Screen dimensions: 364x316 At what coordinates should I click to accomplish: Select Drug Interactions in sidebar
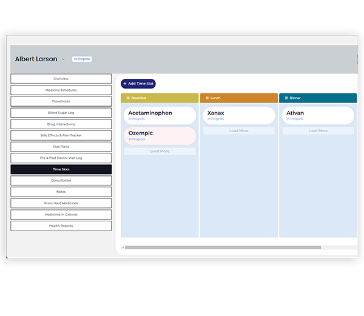[x=61, y=124]
